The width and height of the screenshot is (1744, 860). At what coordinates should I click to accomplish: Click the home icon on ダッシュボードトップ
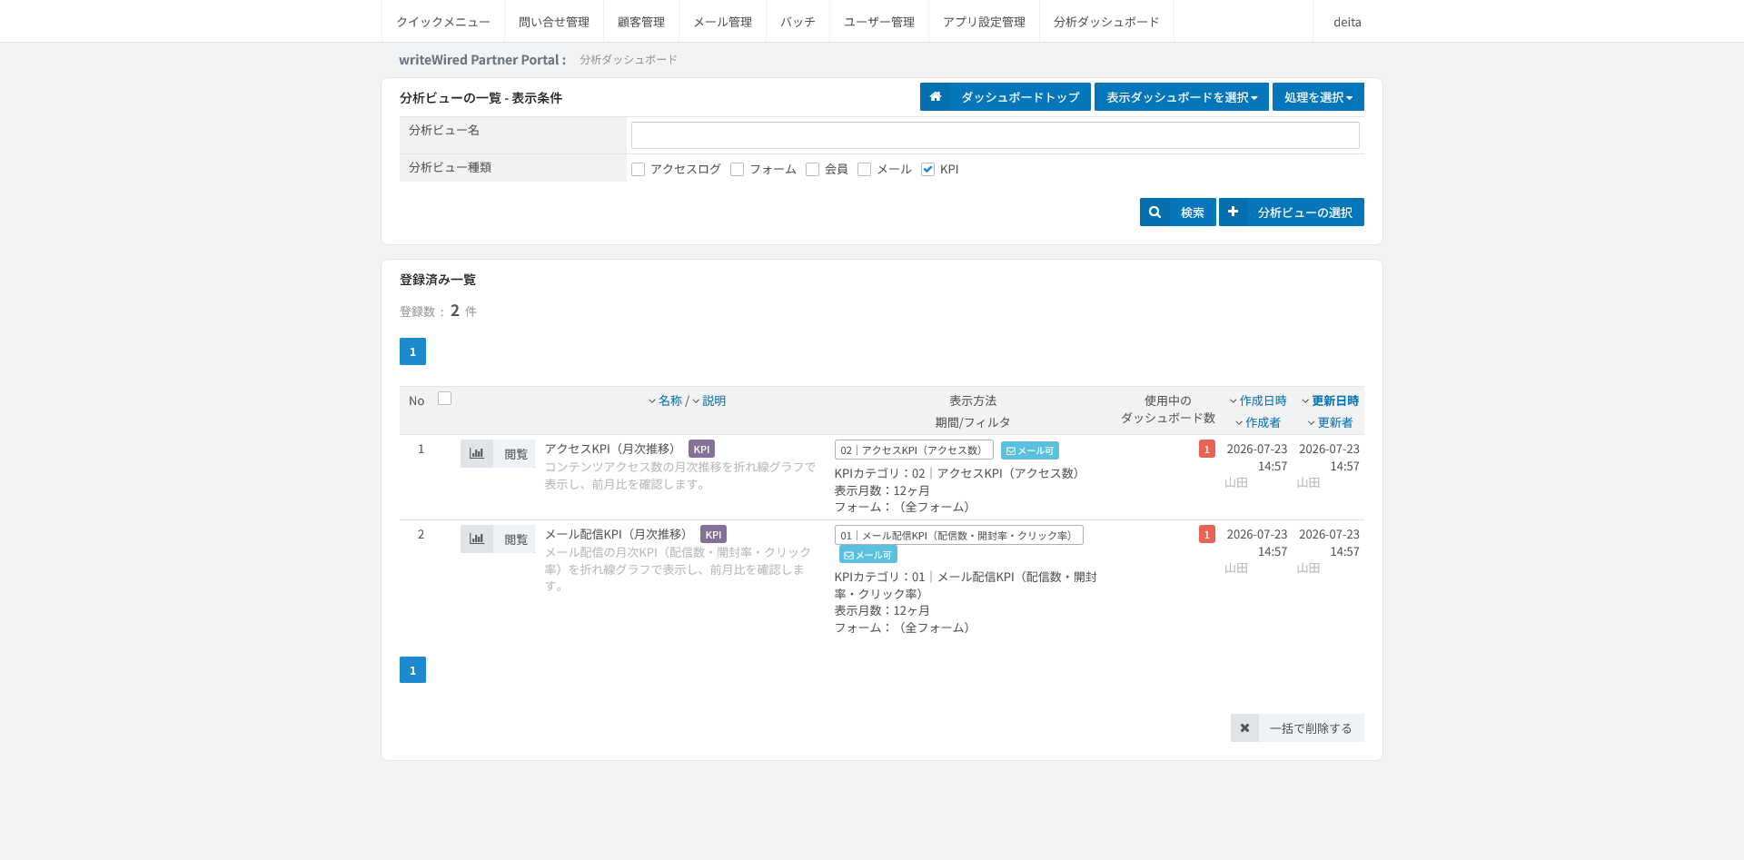click(935, 97)
